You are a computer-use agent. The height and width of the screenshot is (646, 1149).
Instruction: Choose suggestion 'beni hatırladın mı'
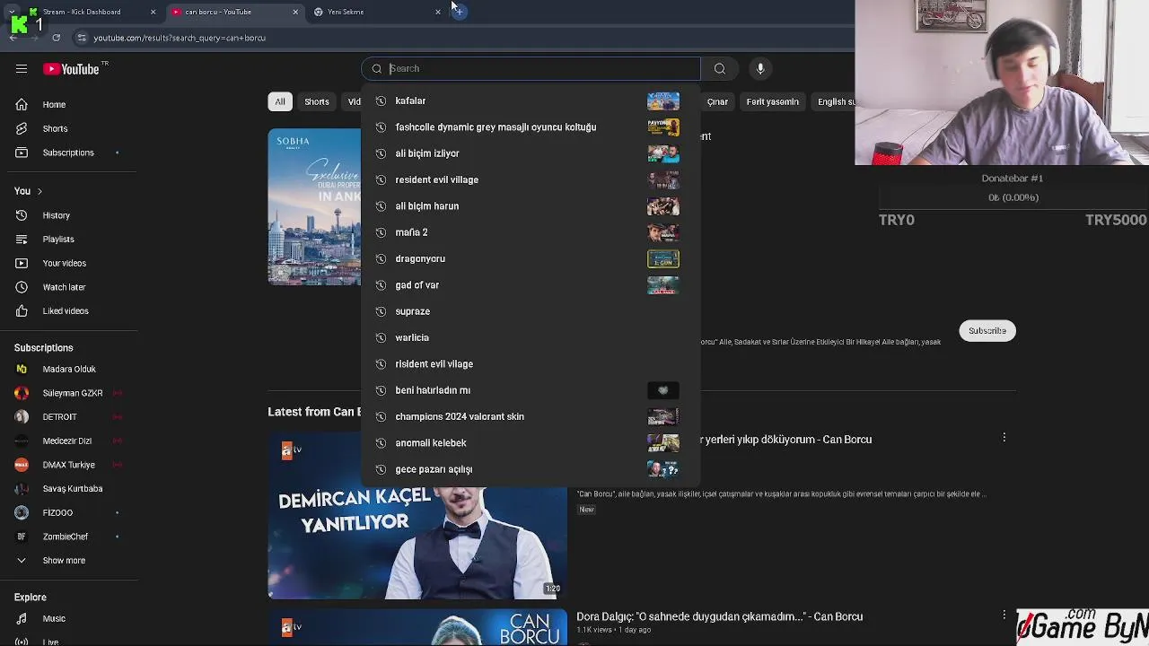530,390
